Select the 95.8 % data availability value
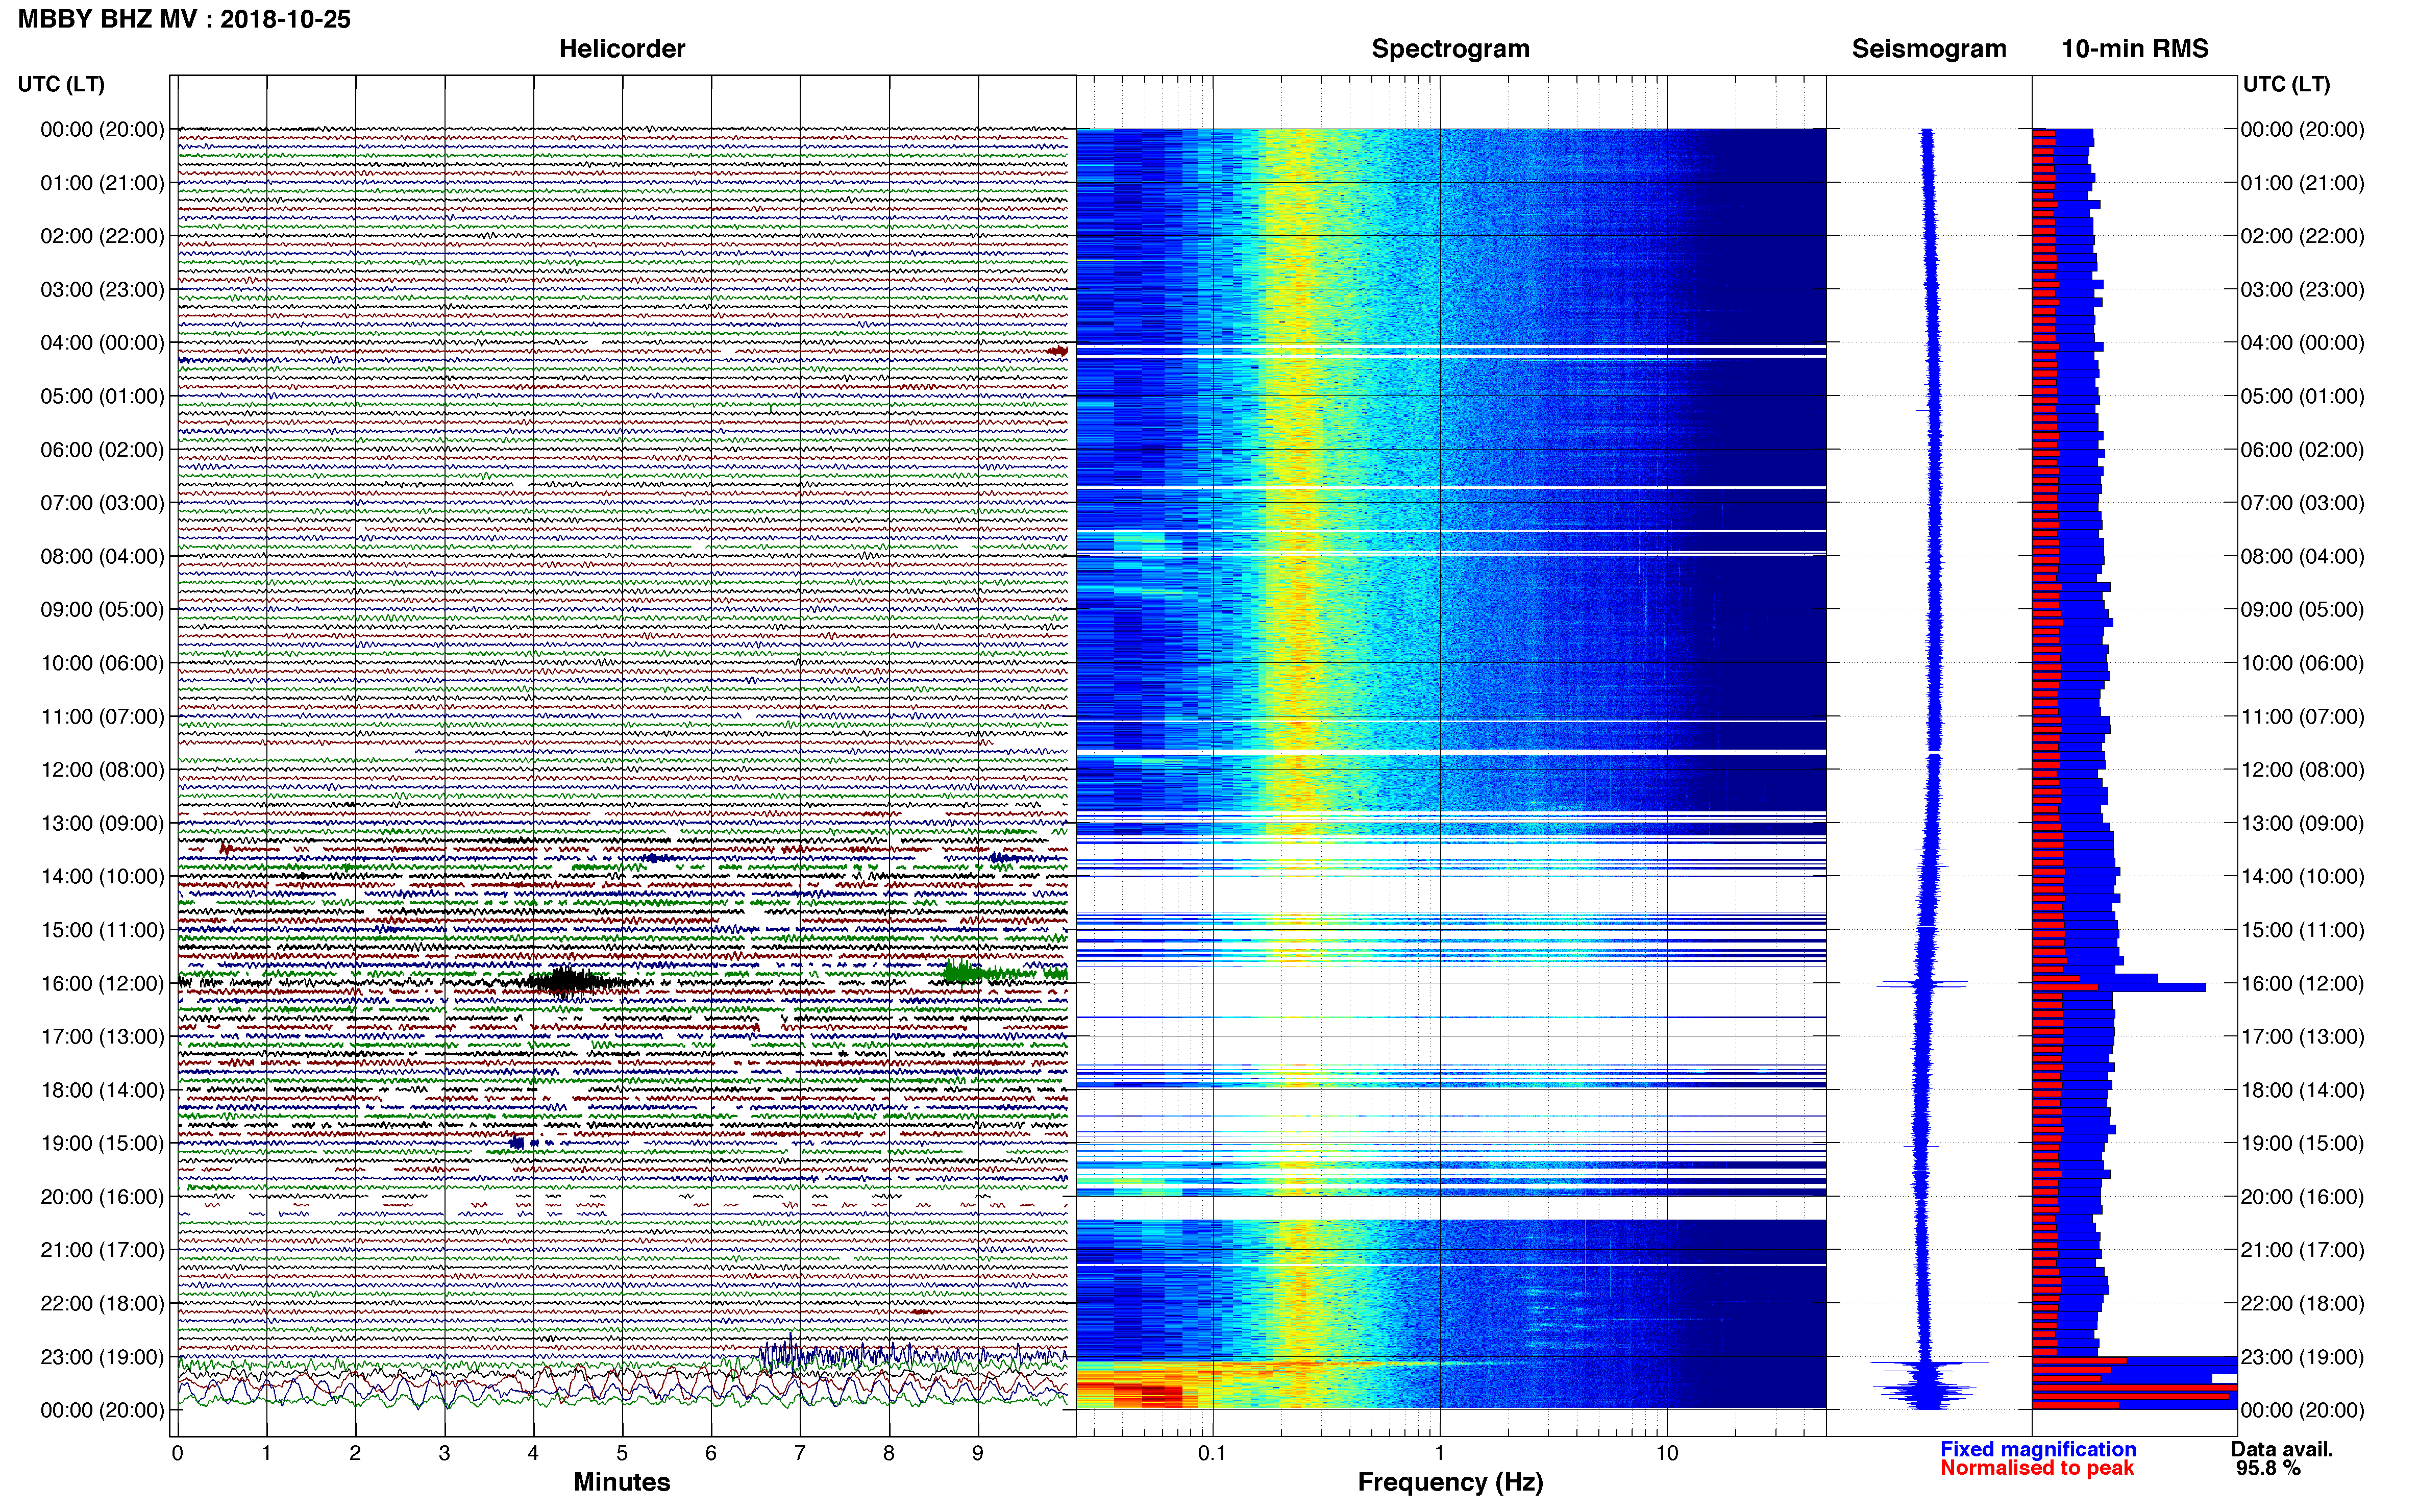Image resolution: width=2419 pixels, height=1512 pixels. click(x=2268, y=1468)
